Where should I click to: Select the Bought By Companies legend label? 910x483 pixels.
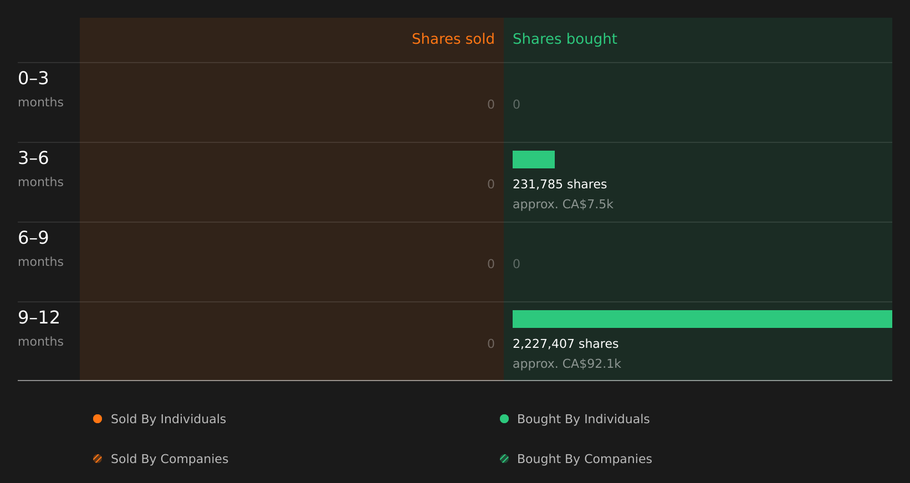[x=585, y=459]
